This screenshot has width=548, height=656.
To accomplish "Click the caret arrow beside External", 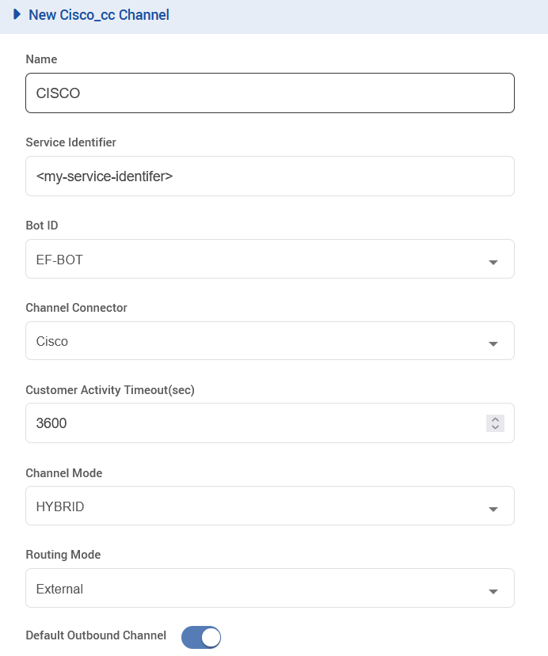I will pos(493,590).
